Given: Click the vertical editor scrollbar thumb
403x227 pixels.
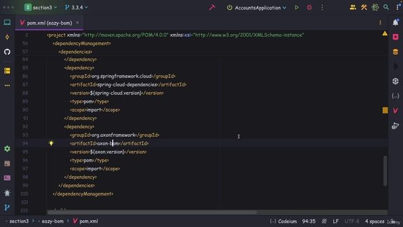Looking at the screenshot, I should pos(385,171).
